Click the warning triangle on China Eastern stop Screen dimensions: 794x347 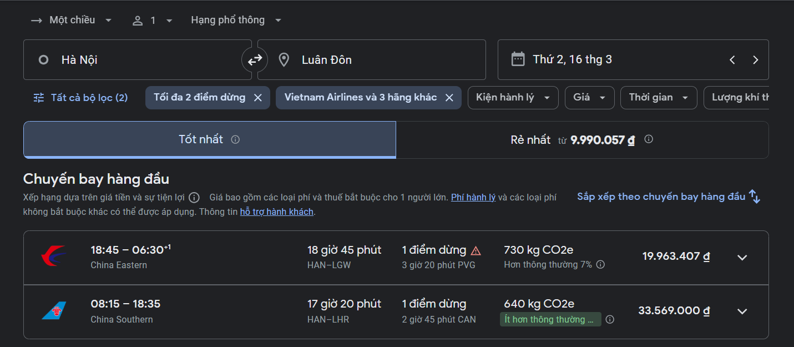pyautogui.click(x=476, y=250)
